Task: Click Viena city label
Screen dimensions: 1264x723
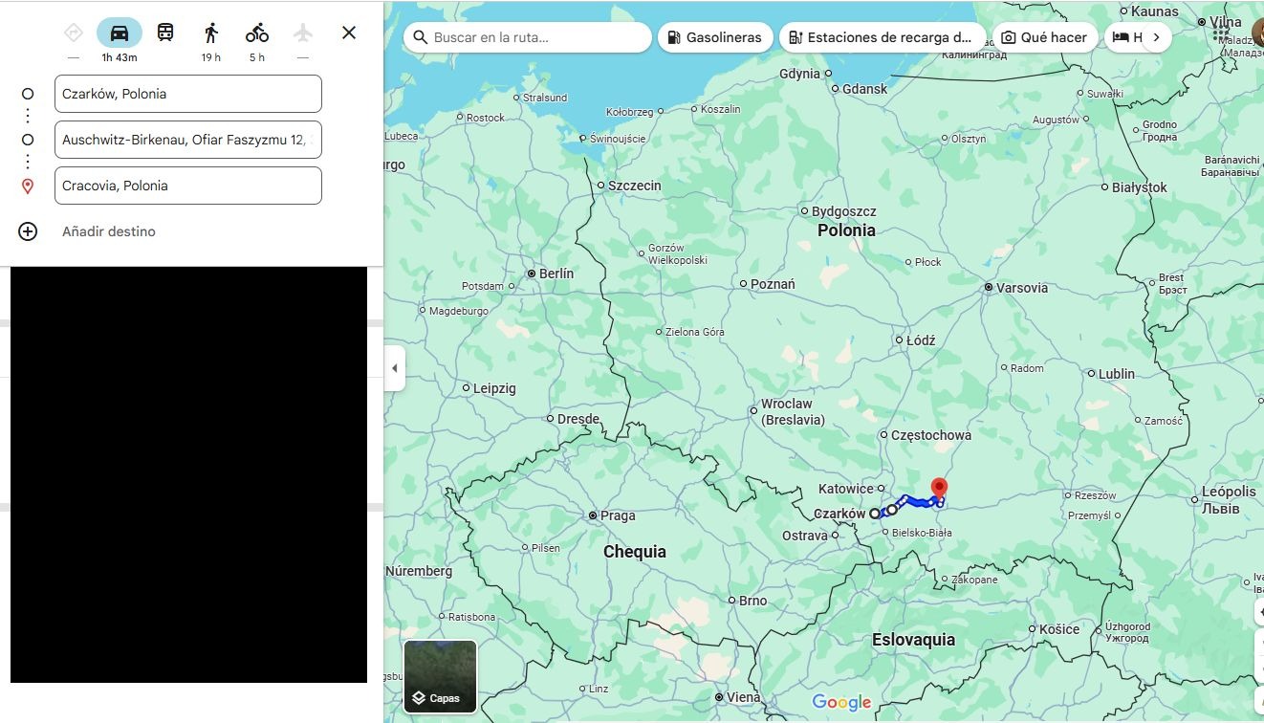Action: (743, 697)
